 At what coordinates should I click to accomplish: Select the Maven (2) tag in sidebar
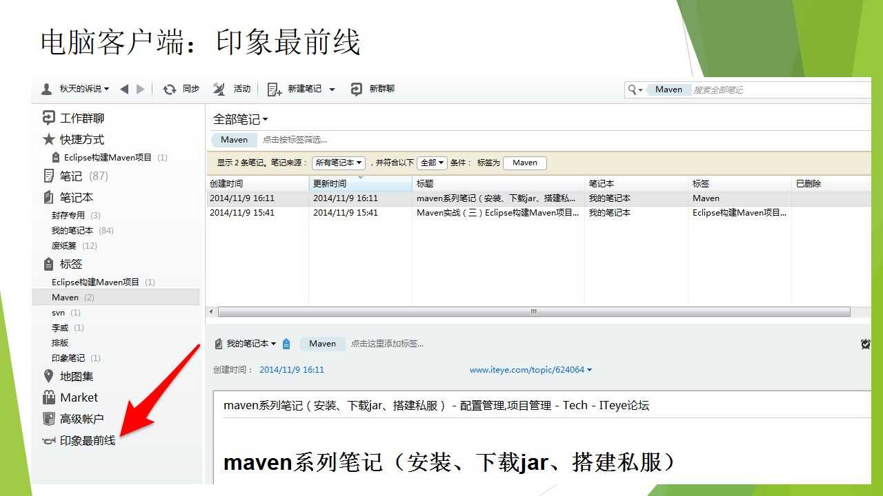pyautogui.click(x=116, y=297)
